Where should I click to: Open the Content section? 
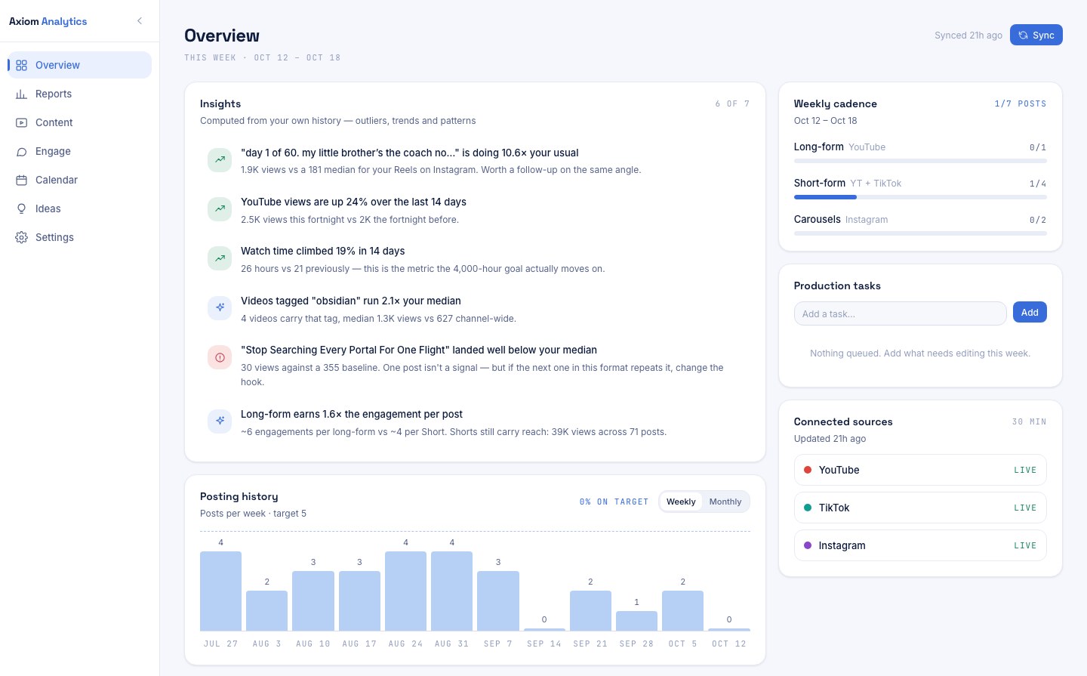coord(79,122)
